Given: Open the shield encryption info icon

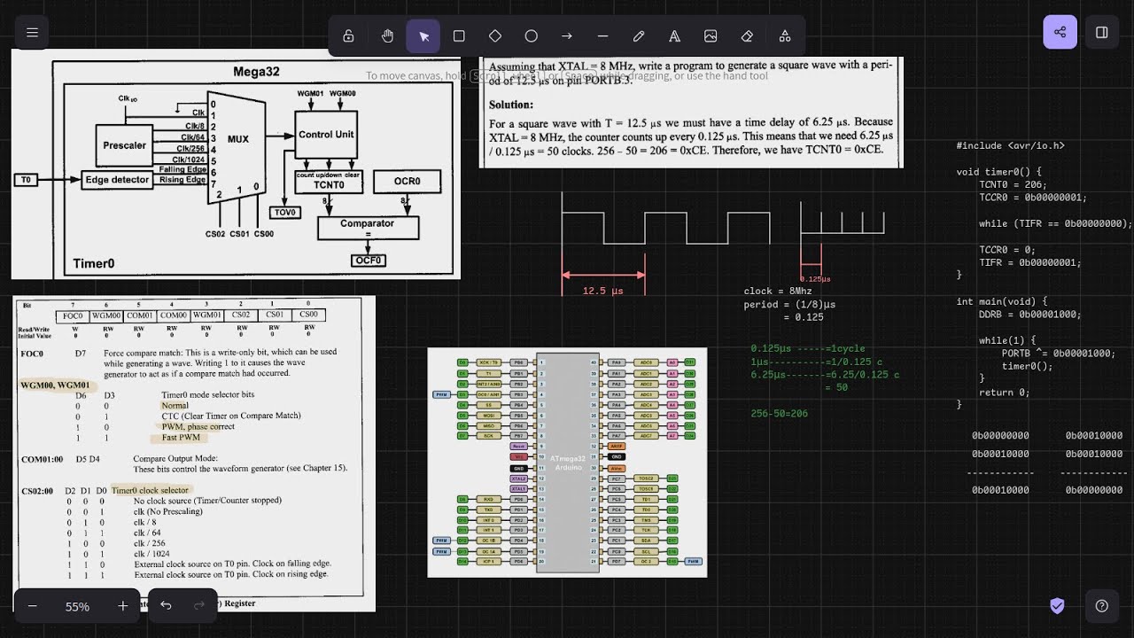Looking at the screenshot, I should 1057,606.
